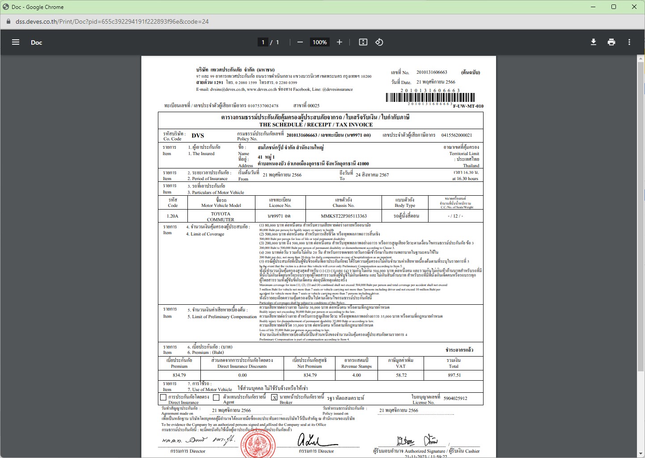This screenshot has width=645, height=458.
Task: Click '2. Period of Insurance' label
Action: click(207, 178)
